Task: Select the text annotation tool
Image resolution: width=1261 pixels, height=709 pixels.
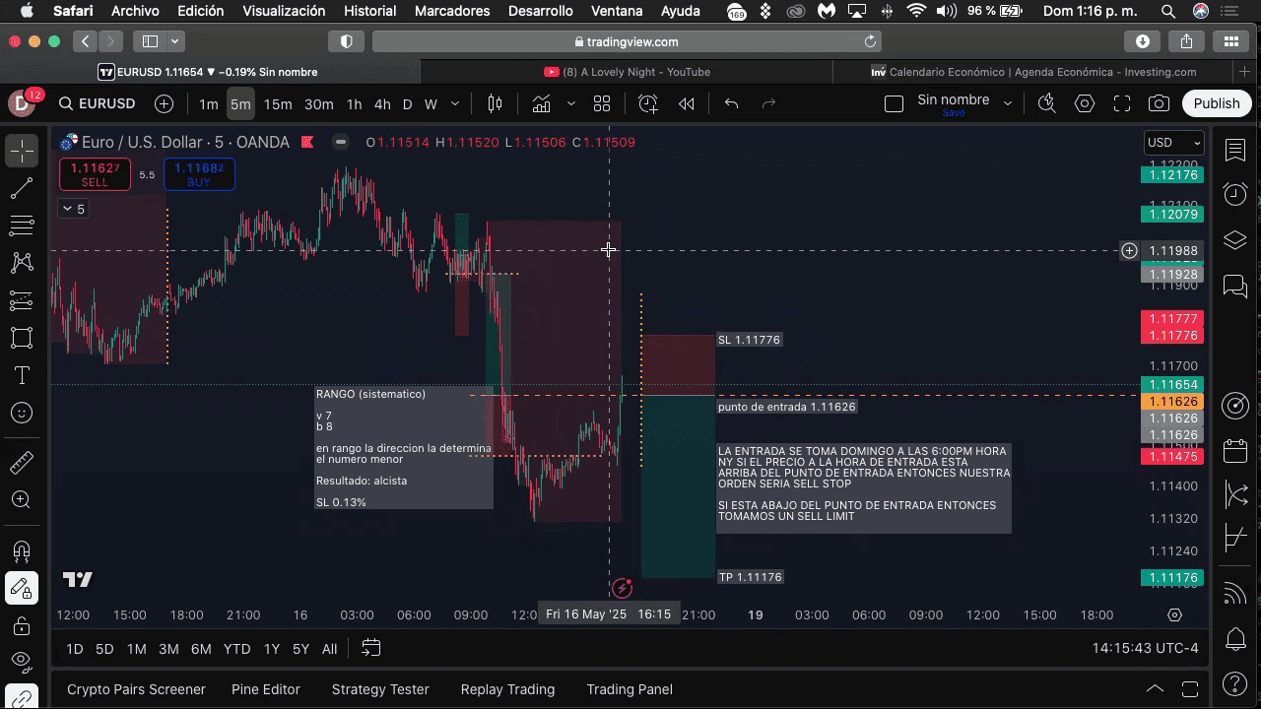Action: point(22,375)
